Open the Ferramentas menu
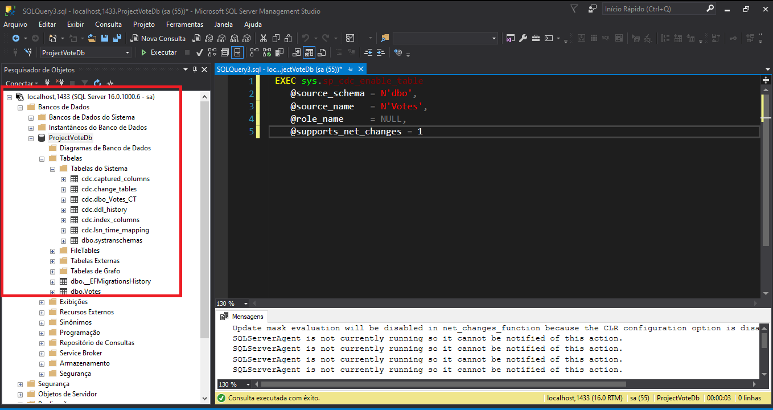The height and width of the screenshot is (410, 773). tap(184, 24)
